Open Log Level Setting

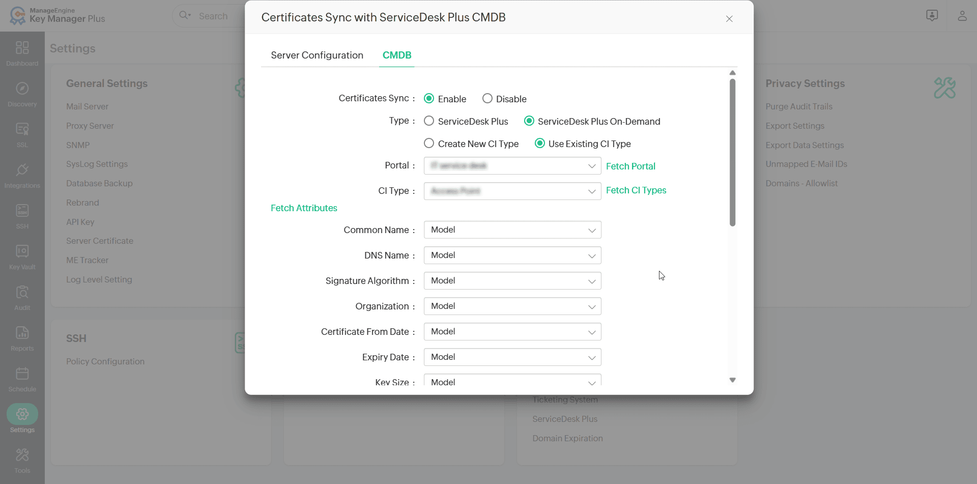(x=99, y=279)
